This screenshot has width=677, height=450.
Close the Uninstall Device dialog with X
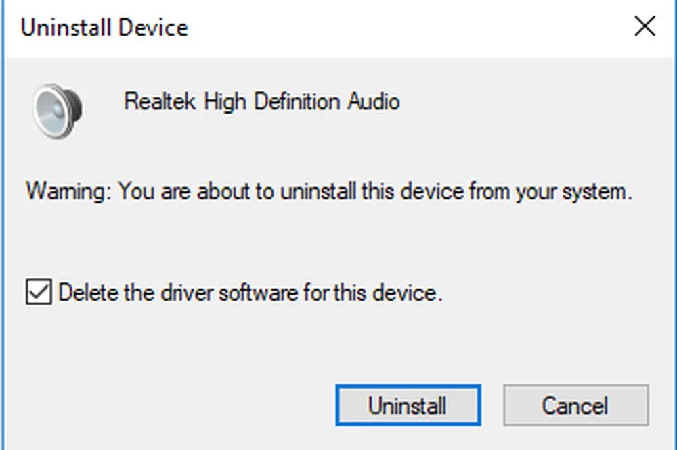[645, 26]
